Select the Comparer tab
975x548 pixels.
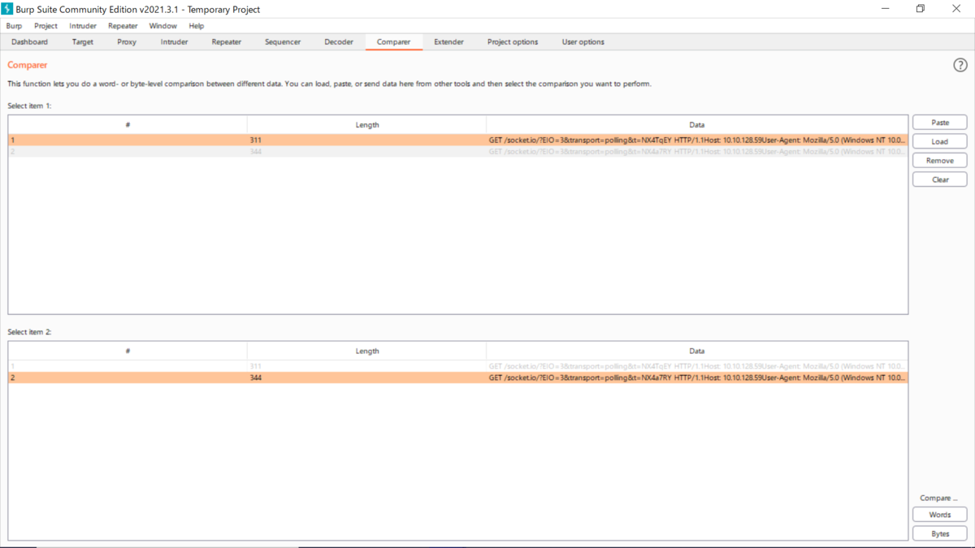(x=393, y=42)
